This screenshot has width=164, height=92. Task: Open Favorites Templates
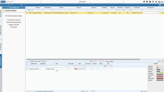(11, 10)
